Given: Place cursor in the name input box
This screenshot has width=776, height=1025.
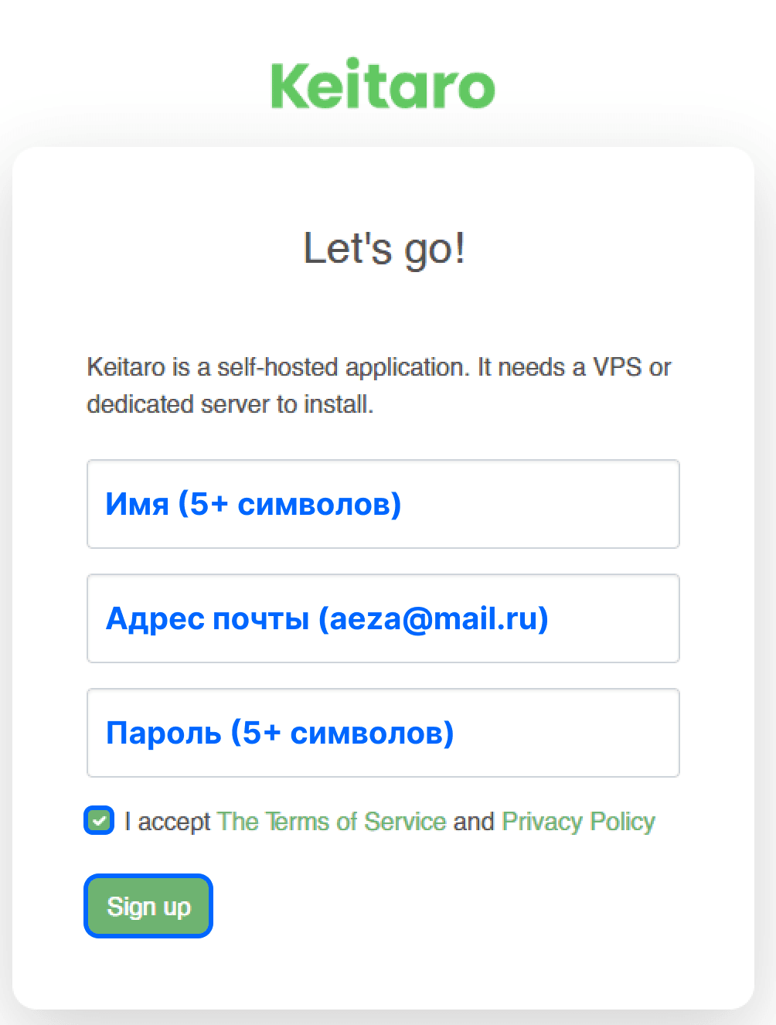Looking at the screenshot, I should point(383,504).
